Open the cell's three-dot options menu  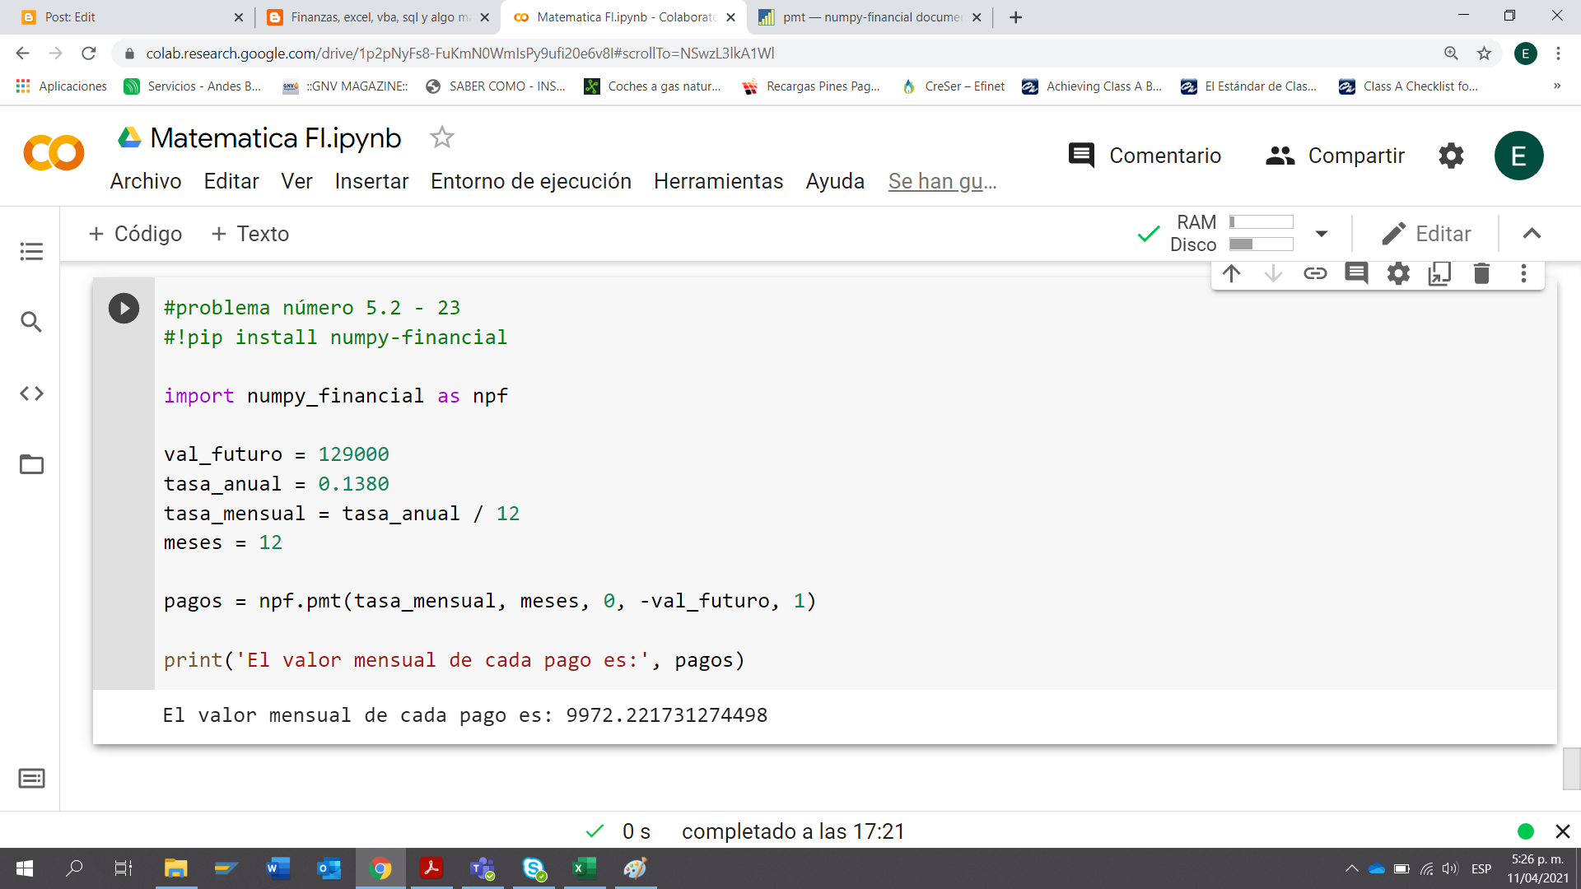[x=1523, y=273]
